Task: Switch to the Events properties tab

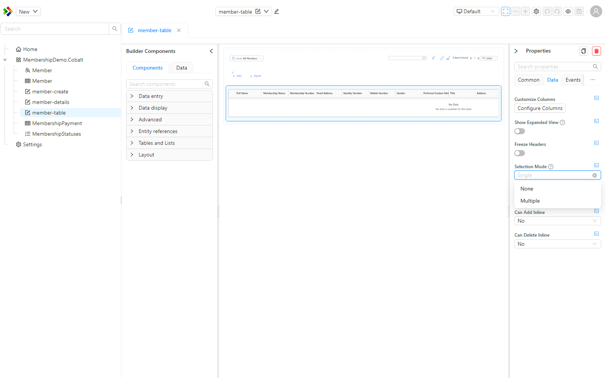Action: coord(573,80)
